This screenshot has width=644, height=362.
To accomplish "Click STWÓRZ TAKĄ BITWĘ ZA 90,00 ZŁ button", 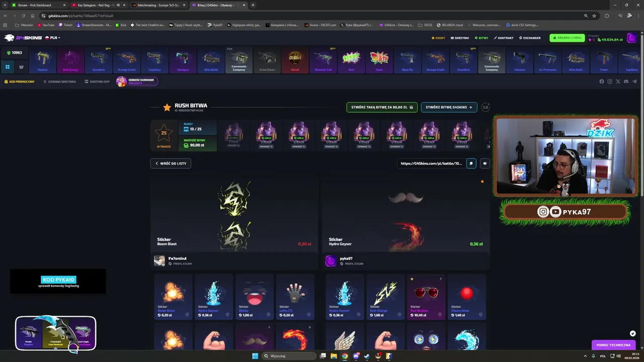I will point(382,107).
